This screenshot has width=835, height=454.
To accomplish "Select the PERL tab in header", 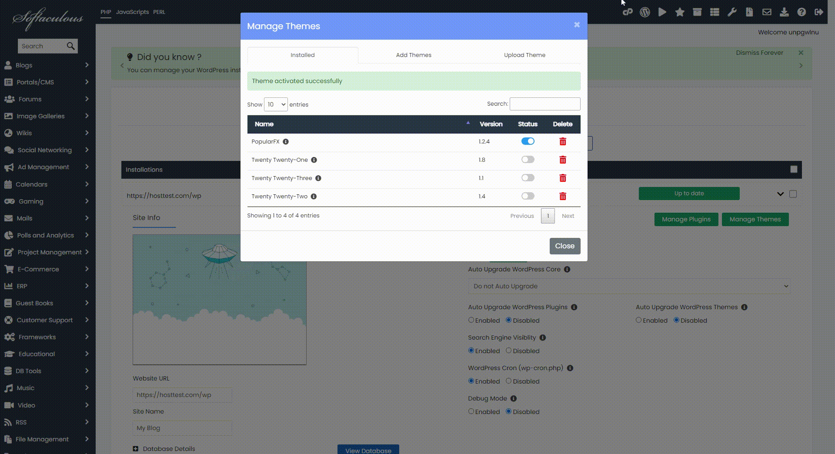I will click(x=159, y=12).
